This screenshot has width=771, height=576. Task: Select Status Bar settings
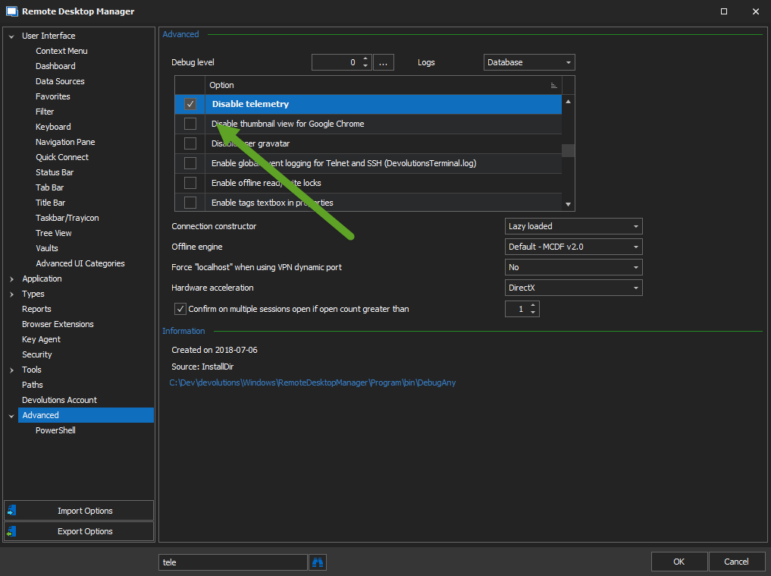(x=55, y=172)
